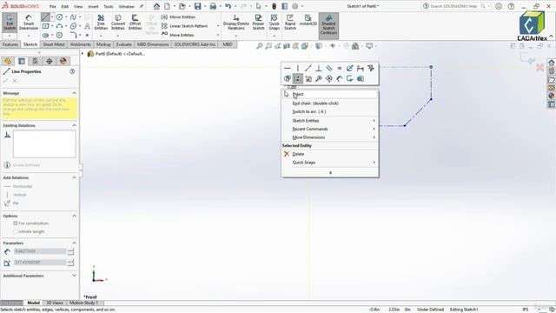Click the Move Entities tool
556x313 pixels.
pyautogui.click(x=177, y=35)
